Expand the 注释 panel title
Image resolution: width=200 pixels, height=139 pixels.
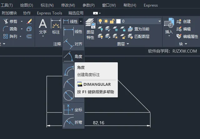[57, 44]
